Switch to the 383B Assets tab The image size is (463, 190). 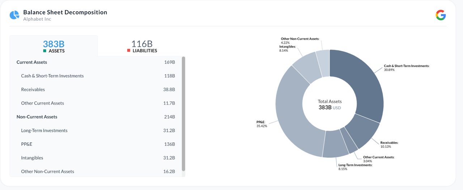(54, 46)
